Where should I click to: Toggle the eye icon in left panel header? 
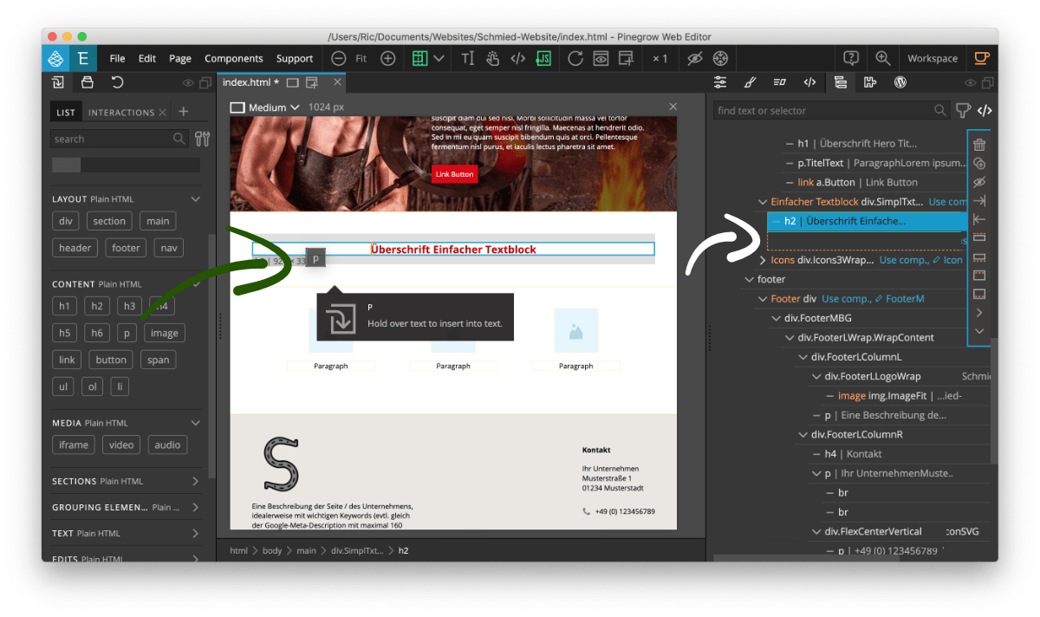click(x=188, y=83)
